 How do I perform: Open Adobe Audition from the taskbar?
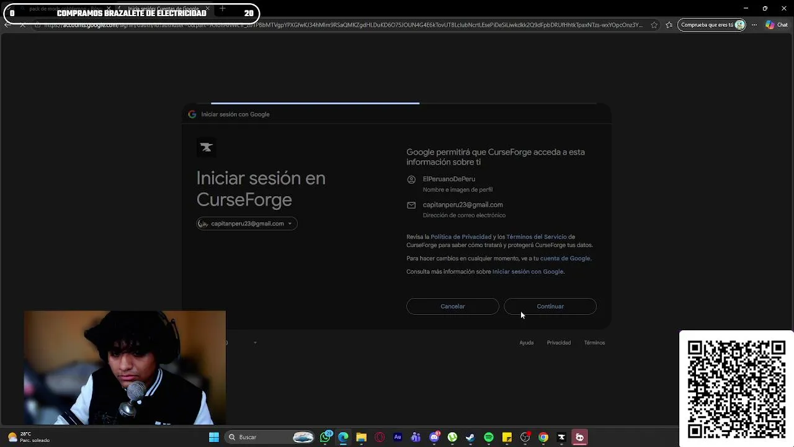(398, 437)
